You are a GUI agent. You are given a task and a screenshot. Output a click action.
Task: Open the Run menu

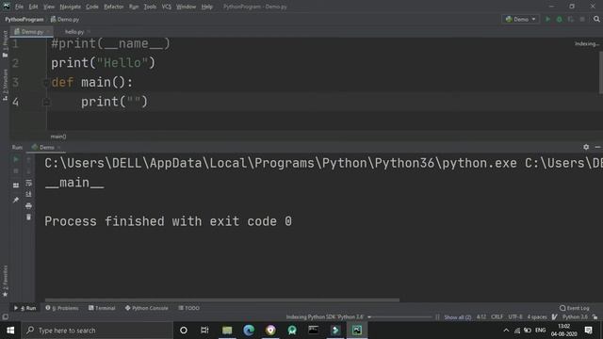tap(134, 7)
